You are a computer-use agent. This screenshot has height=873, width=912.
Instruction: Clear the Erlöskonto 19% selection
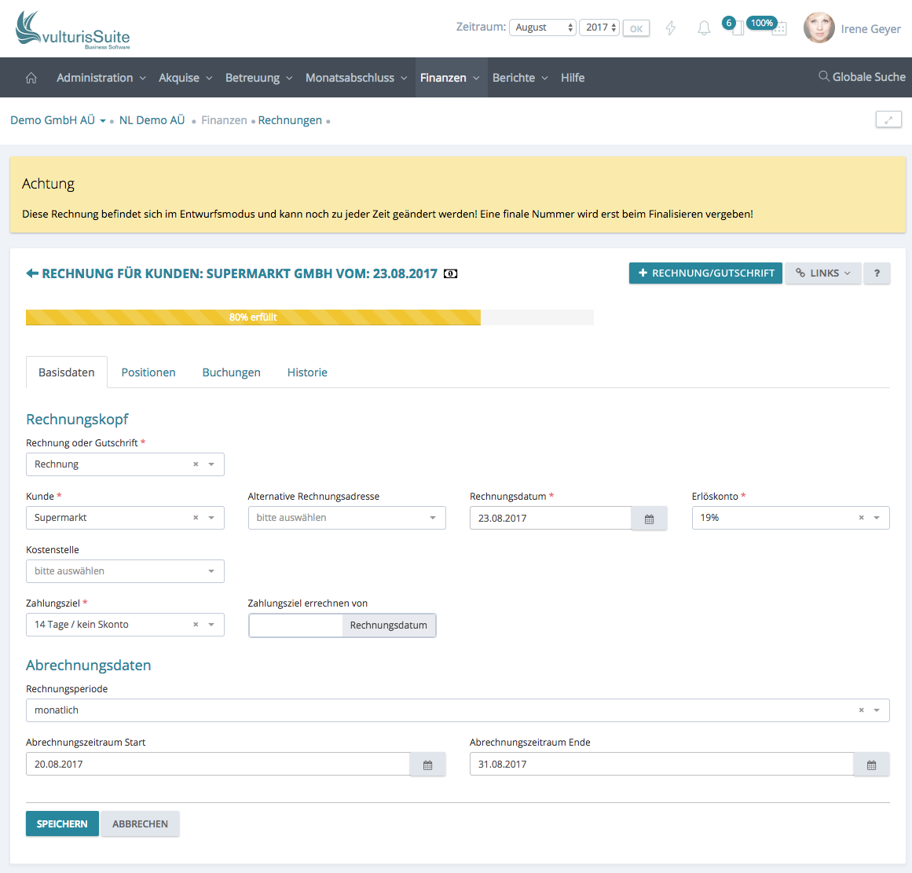(x=861, y=518)
